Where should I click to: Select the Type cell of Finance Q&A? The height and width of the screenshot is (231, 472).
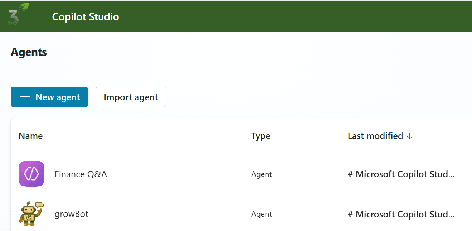[x=262, y=174]
